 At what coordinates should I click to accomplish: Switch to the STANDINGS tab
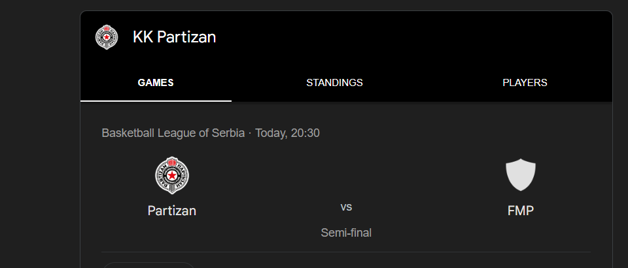[x=334, y=83]
